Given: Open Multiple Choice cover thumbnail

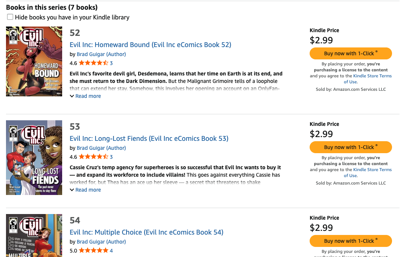Looking at the screenshot, I should pos(34,235).
